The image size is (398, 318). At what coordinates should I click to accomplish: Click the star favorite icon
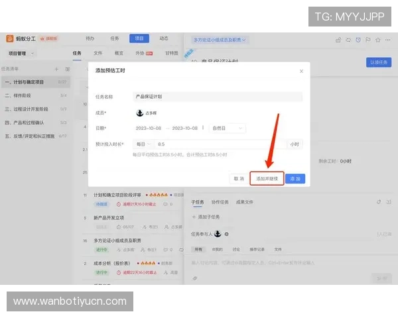tap(377, 40)
